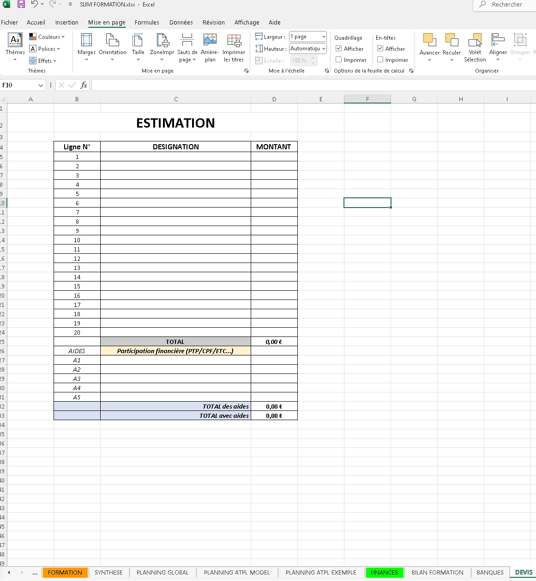Click the Redo arrow icon
Screen dimensions: 536x581
(53, 4)
